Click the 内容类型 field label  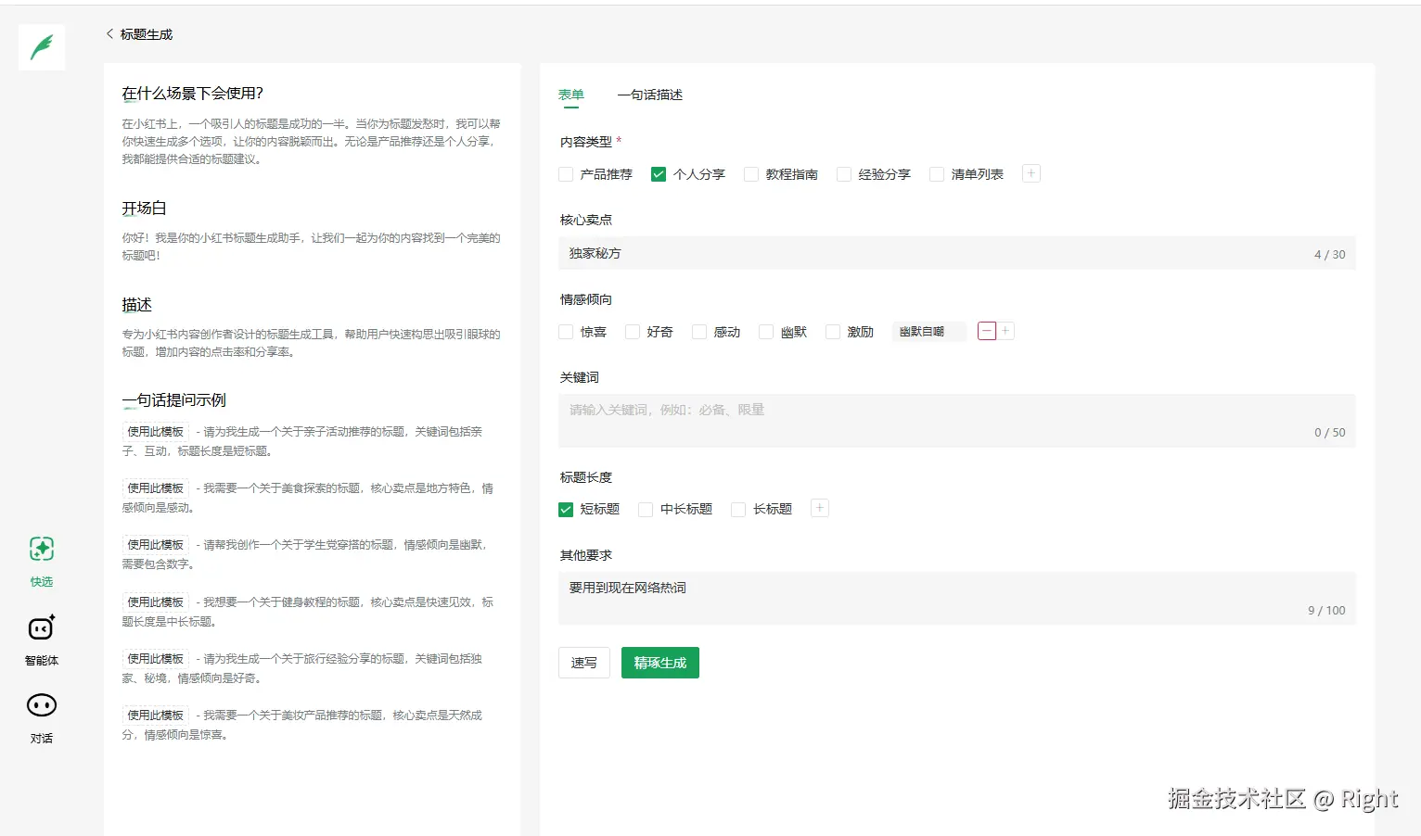tap(586, 142)
